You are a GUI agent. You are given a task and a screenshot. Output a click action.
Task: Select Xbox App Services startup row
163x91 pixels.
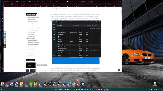[78, 33]
